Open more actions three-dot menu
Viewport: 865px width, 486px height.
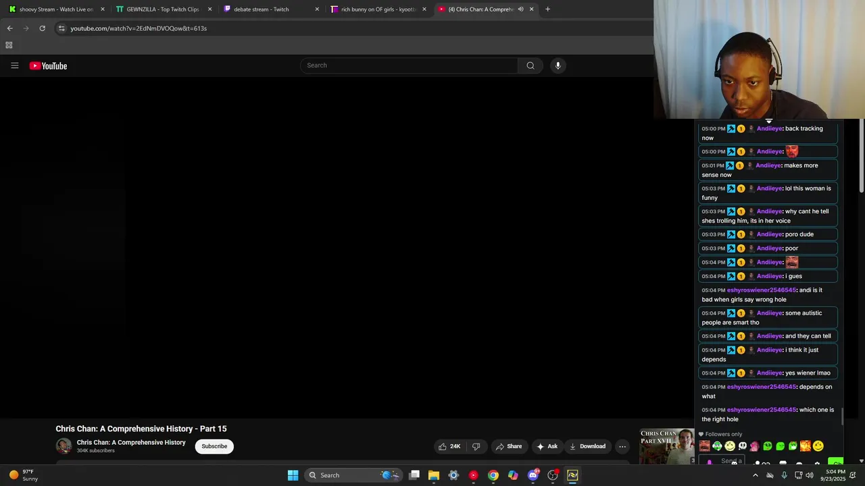(x=622, y=446)
